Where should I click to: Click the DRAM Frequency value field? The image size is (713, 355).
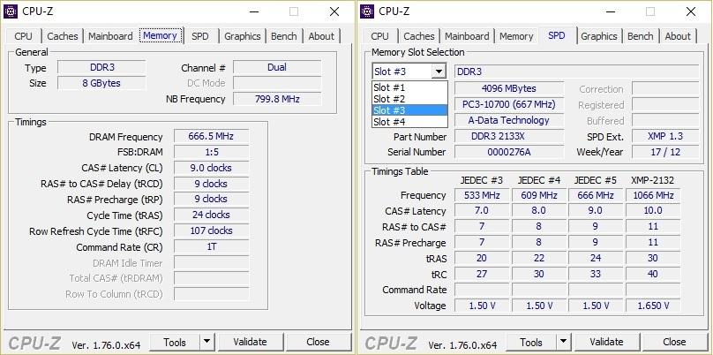click(211, 137)
